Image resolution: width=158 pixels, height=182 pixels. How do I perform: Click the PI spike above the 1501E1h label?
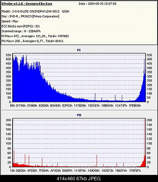[95, 97]
